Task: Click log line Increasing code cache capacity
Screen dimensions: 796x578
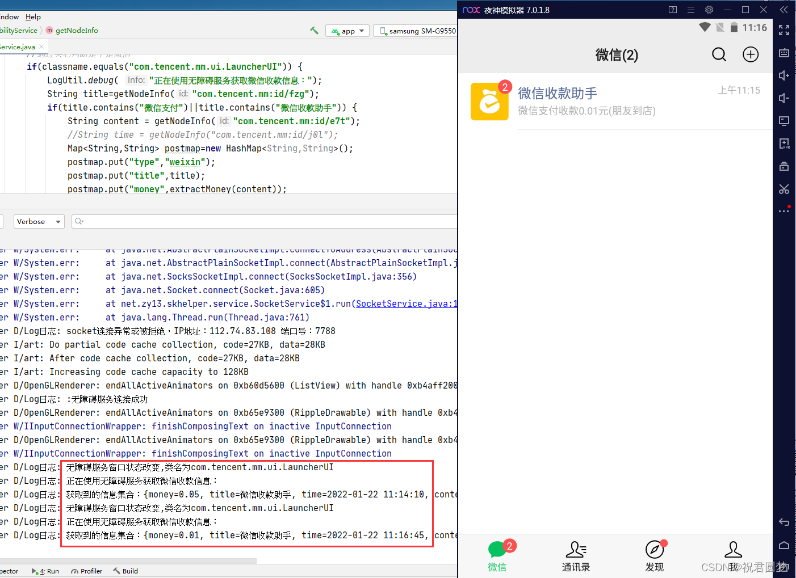Action: [x=124, y=372]
